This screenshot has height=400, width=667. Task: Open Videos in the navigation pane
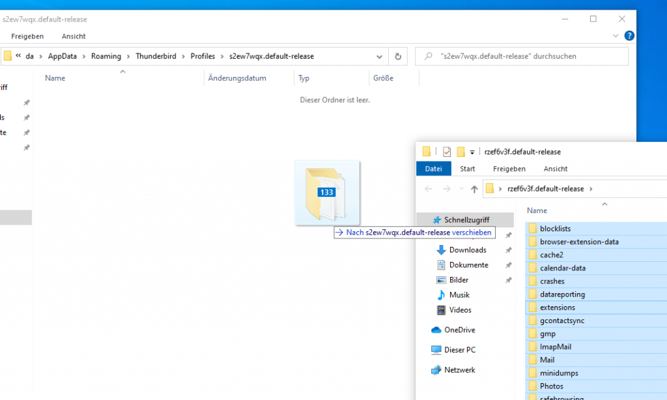[460, 310]
